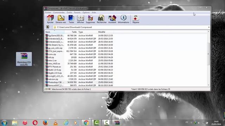Open Internet Explorer from the taskbar
225x126 pixels.
coord(66,123)
